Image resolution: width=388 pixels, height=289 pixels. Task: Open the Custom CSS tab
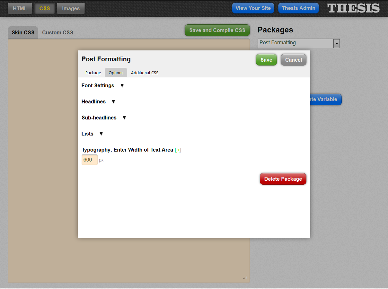(x=58, y=32)
